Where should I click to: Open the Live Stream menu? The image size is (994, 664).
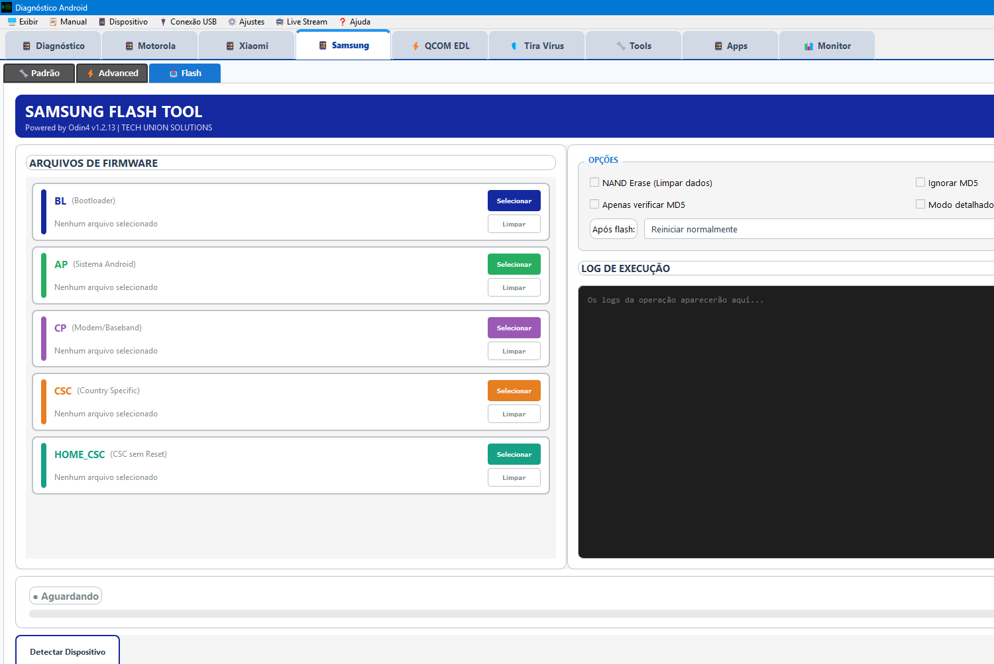click(302, 22)
